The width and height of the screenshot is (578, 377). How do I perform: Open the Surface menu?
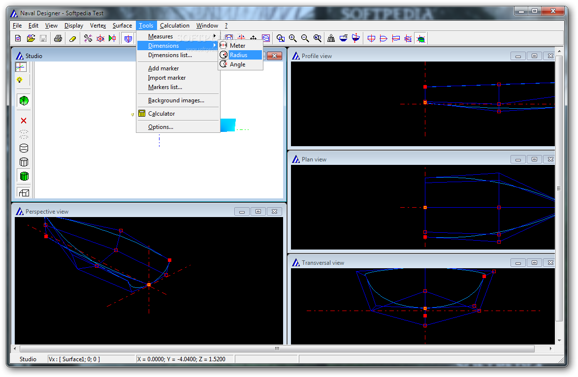[122, 26]
